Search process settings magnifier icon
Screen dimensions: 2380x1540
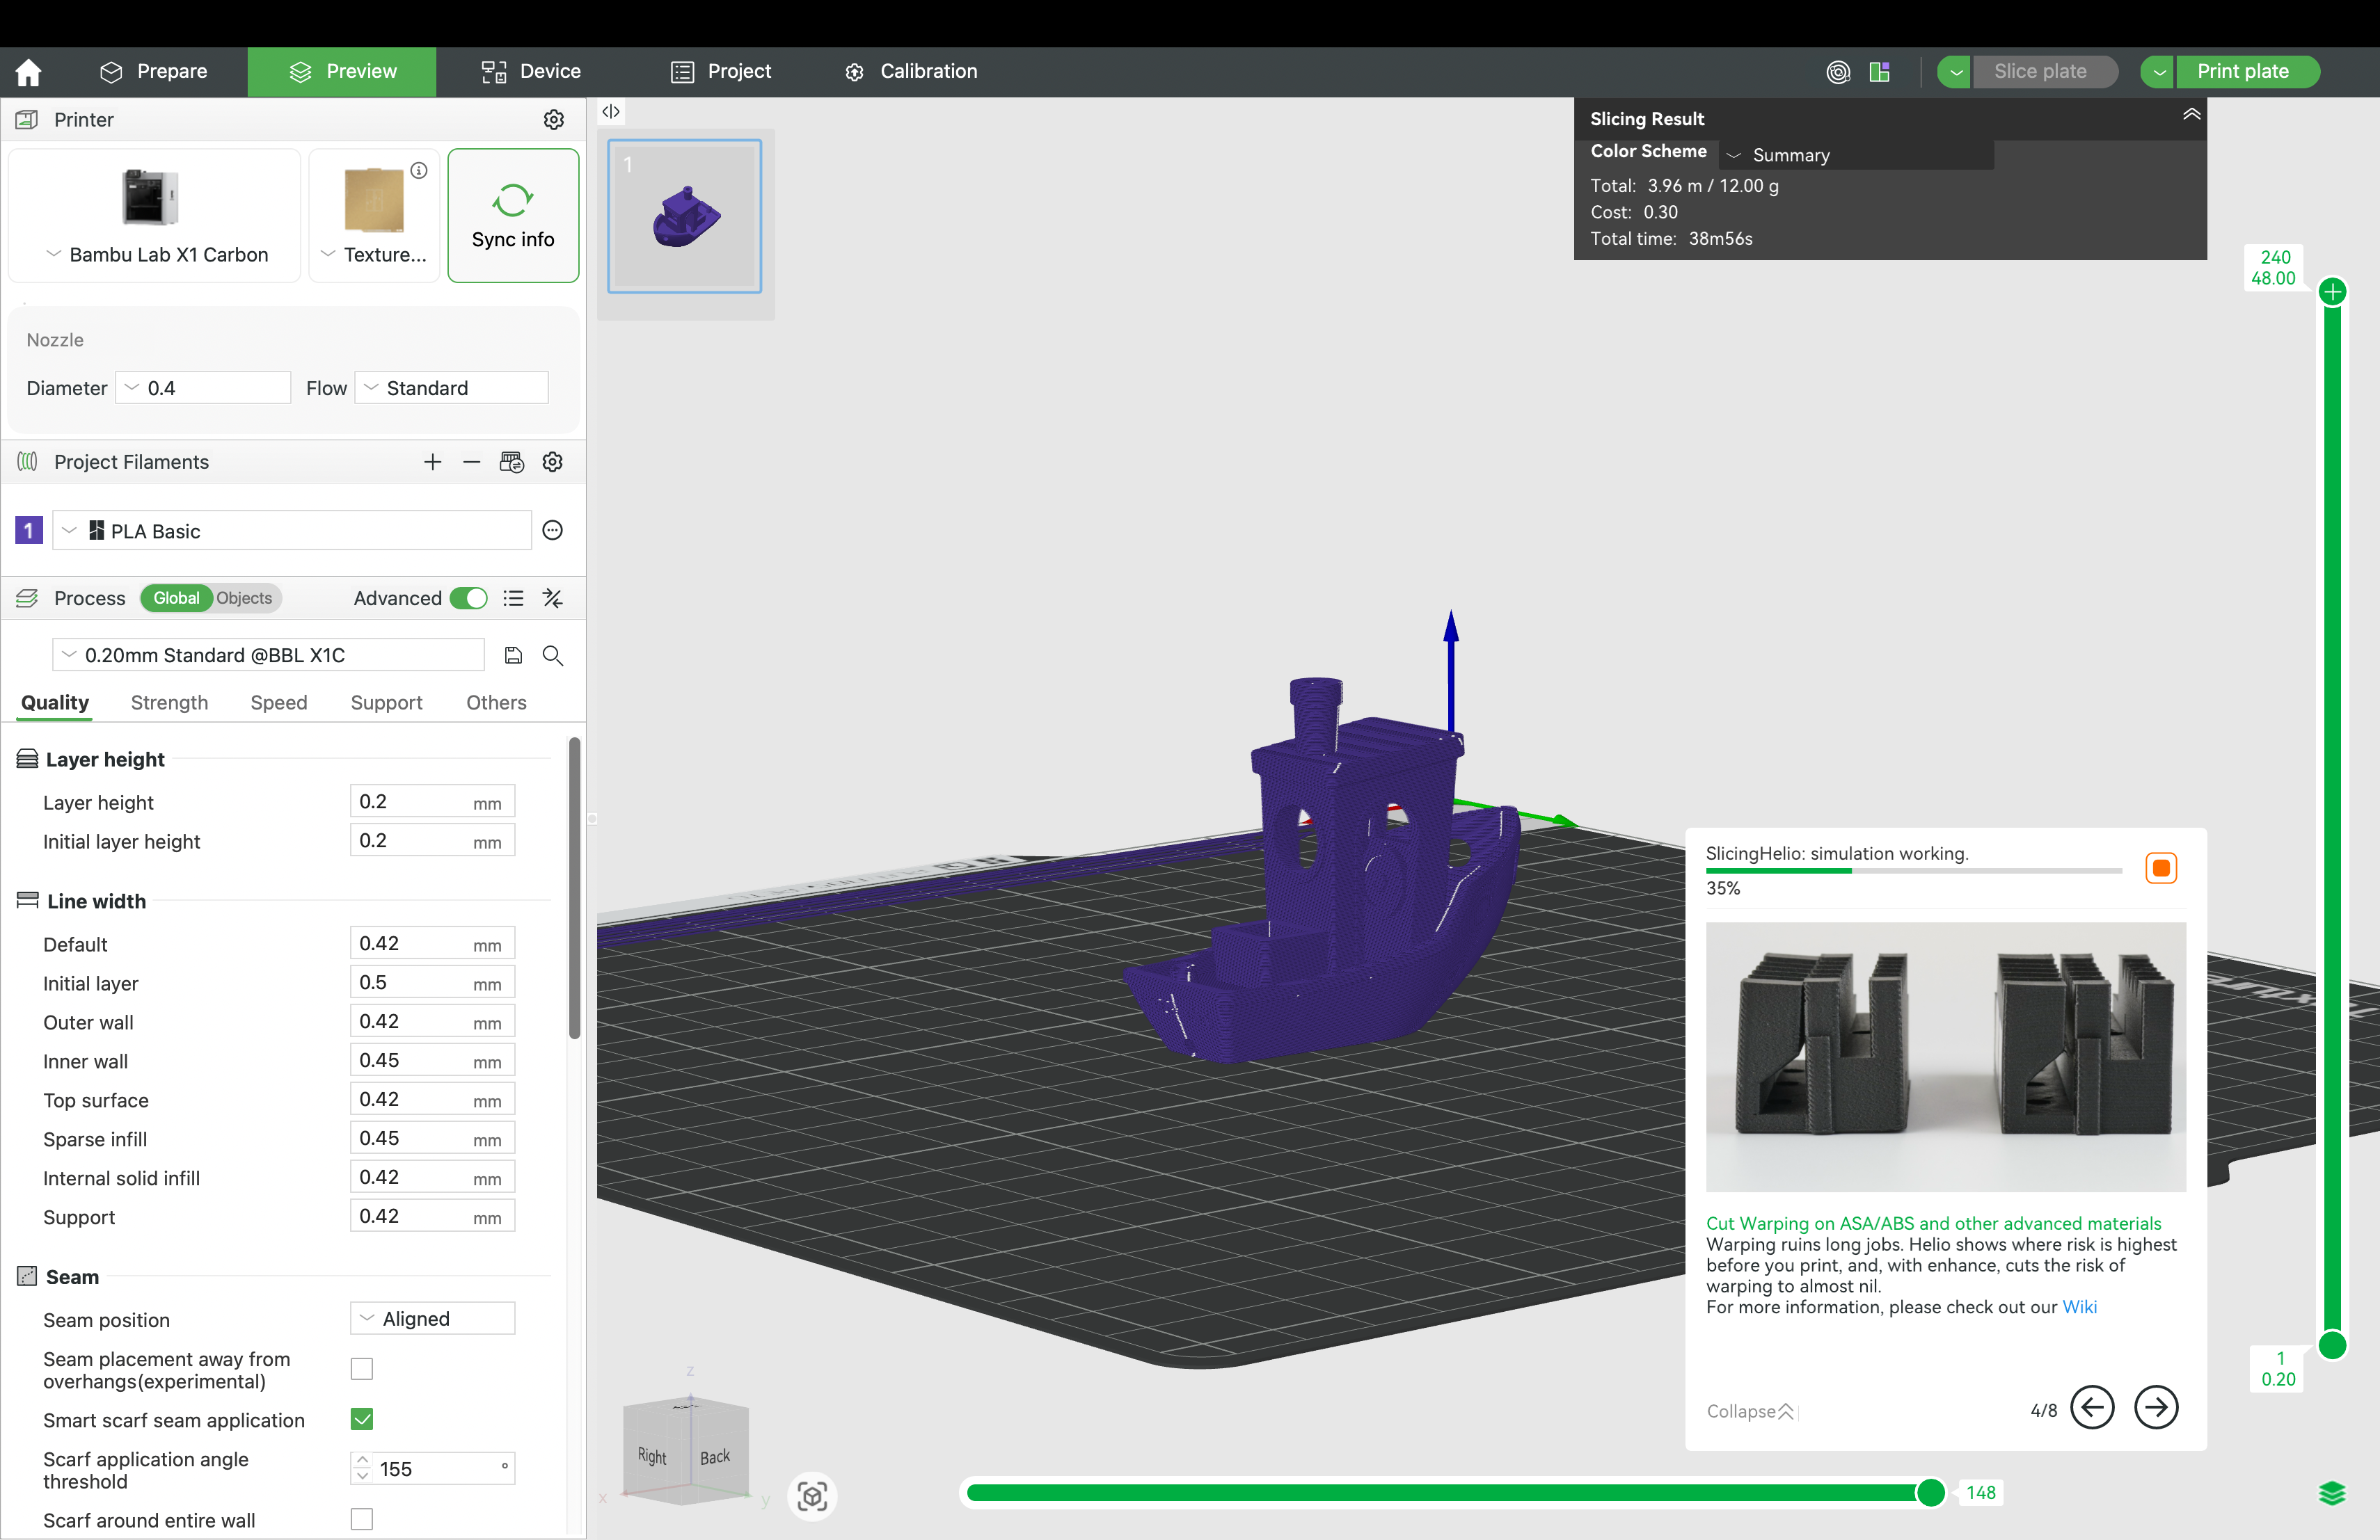coord(553,655)
